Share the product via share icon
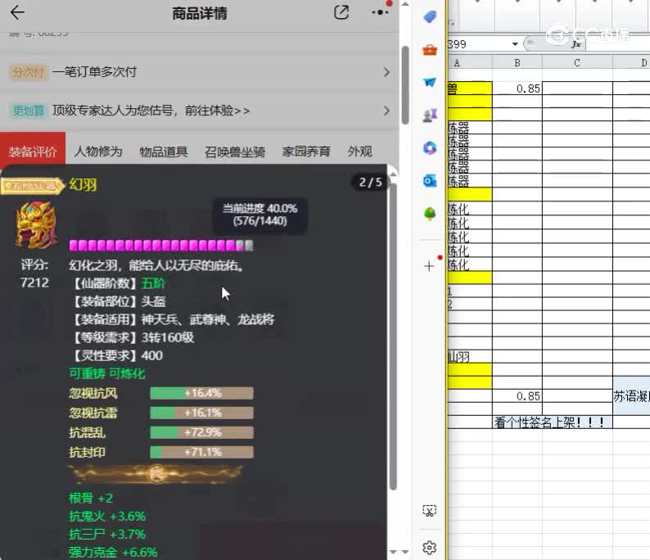This screenshot has width=650, height=560. [x=341, y=12]
